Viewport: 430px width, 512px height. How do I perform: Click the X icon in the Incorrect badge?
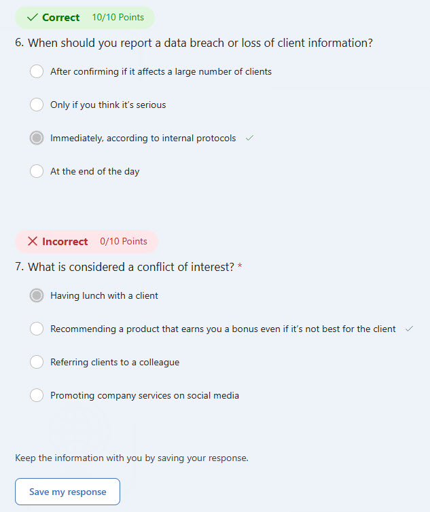coord(32,242)
